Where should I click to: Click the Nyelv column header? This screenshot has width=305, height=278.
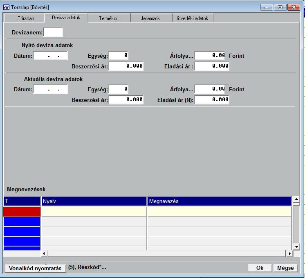tap(94, 201)
